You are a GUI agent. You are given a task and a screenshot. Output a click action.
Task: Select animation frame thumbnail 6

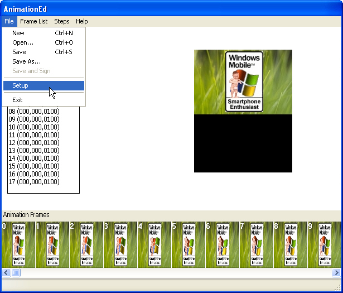(x=223, y=244)
